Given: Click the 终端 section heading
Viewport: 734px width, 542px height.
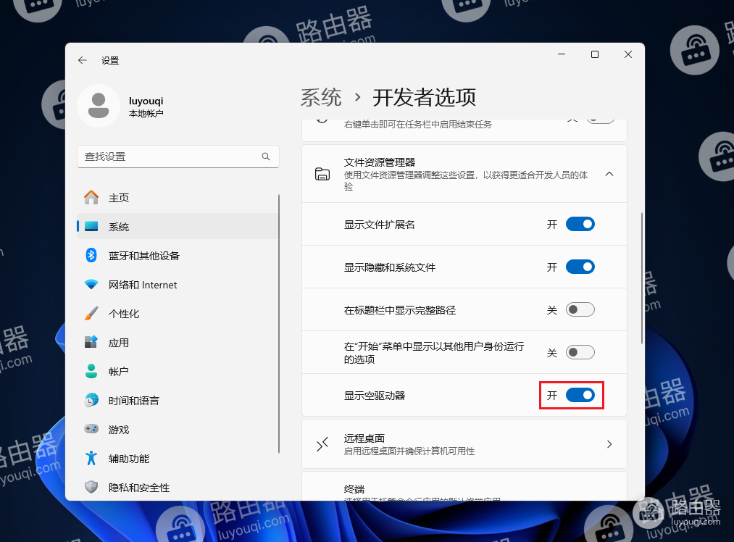Looking at the screenshot, I should (x=354, y=489).
